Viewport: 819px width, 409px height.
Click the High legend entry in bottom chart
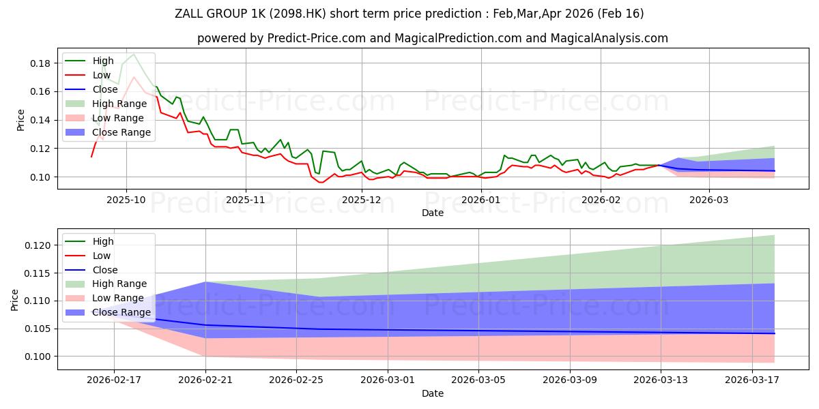tap(90, 241)
